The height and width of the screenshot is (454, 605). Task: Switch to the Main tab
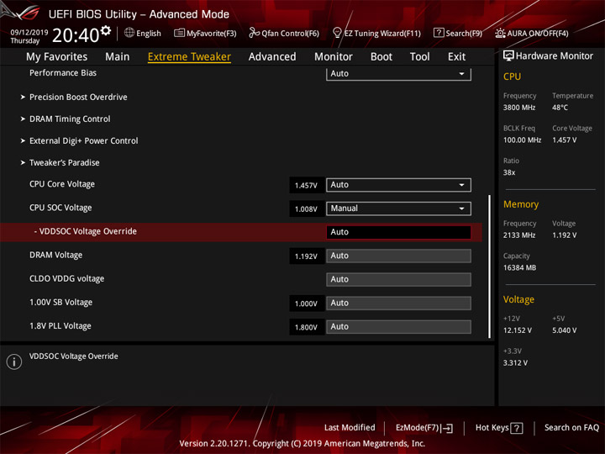pos(118,57)
